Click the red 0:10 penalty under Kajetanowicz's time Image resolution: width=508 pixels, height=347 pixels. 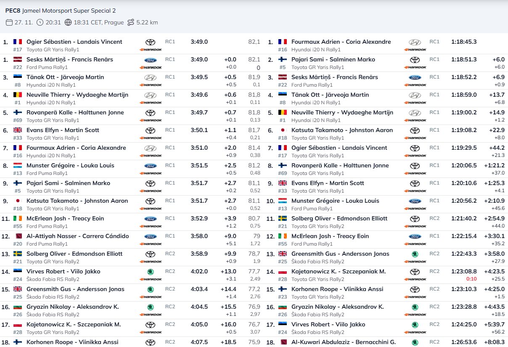471,279
